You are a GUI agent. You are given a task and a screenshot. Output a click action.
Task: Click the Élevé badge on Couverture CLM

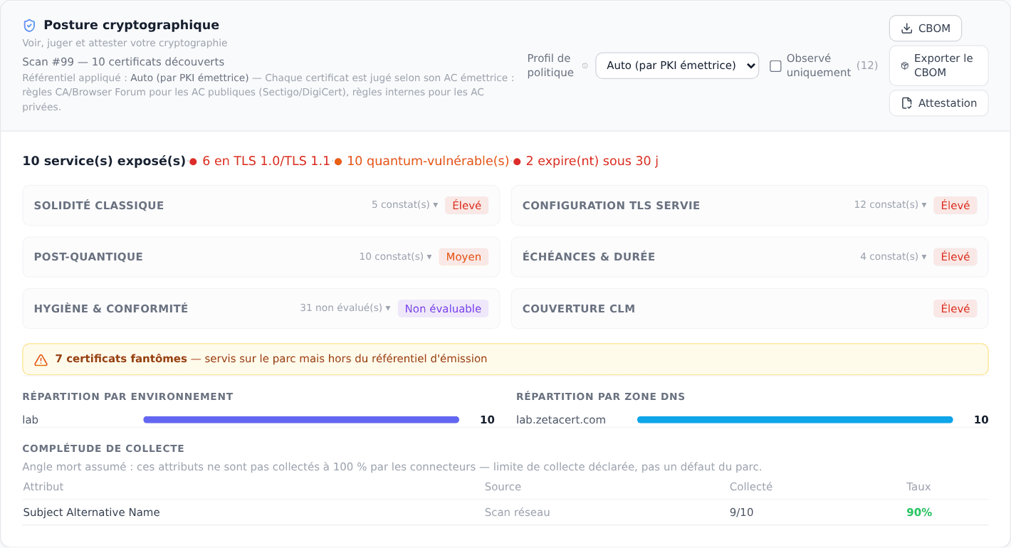(955, 309)
